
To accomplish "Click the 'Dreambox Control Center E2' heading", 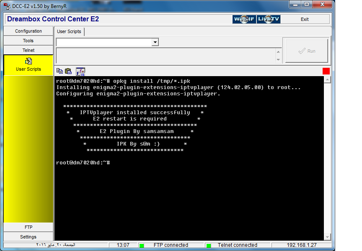I will point(53,19).
